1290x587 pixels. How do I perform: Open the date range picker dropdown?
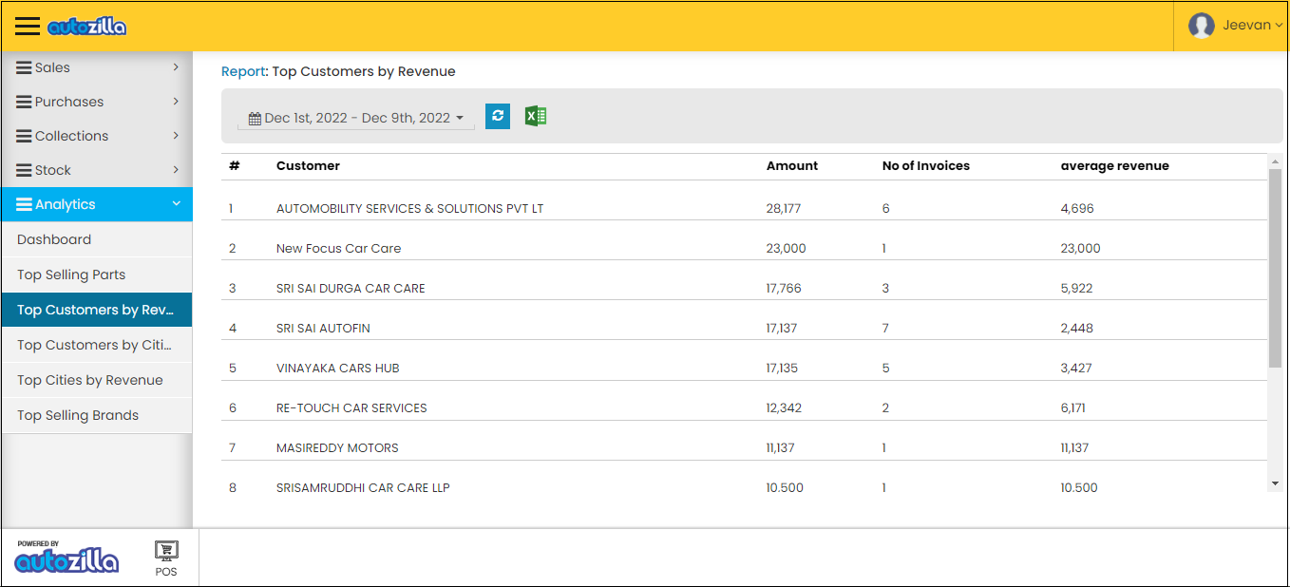[x=356, y=119]
